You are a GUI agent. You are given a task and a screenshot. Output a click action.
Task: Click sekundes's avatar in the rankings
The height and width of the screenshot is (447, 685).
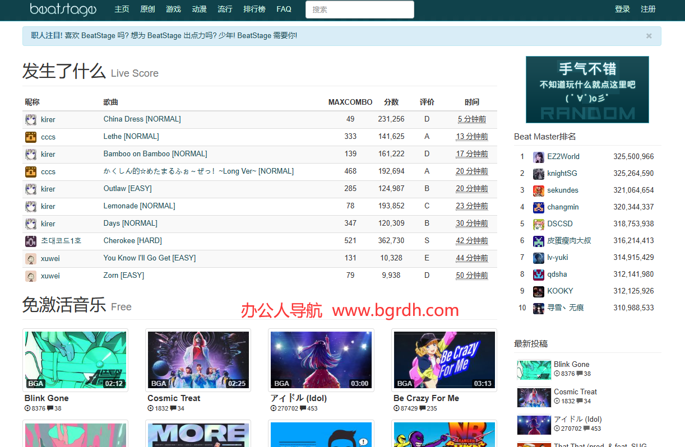539,190
